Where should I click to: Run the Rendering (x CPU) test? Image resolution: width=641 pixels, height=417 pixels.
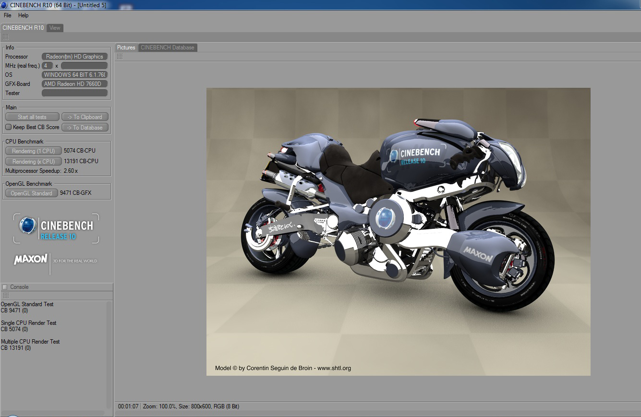tap(34, 162)
